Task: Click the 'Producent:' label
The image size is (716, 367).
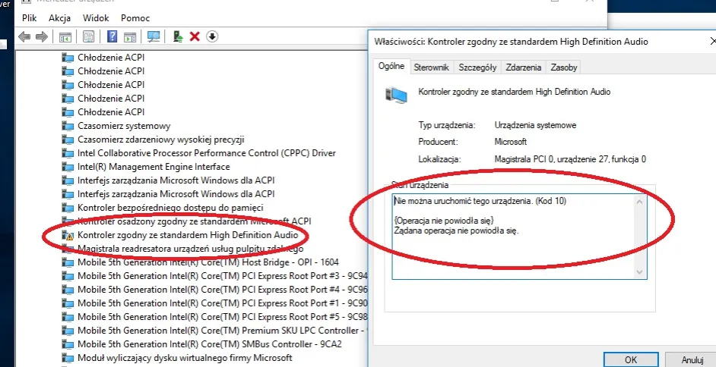Action: pos(438,142)
